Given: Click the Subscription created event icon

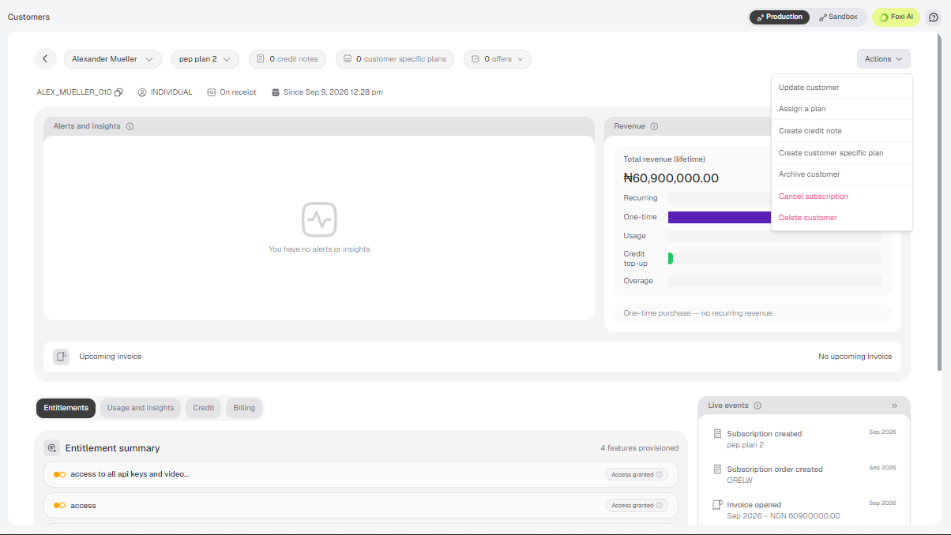Looking at the screenshot, I should [717, 434].
